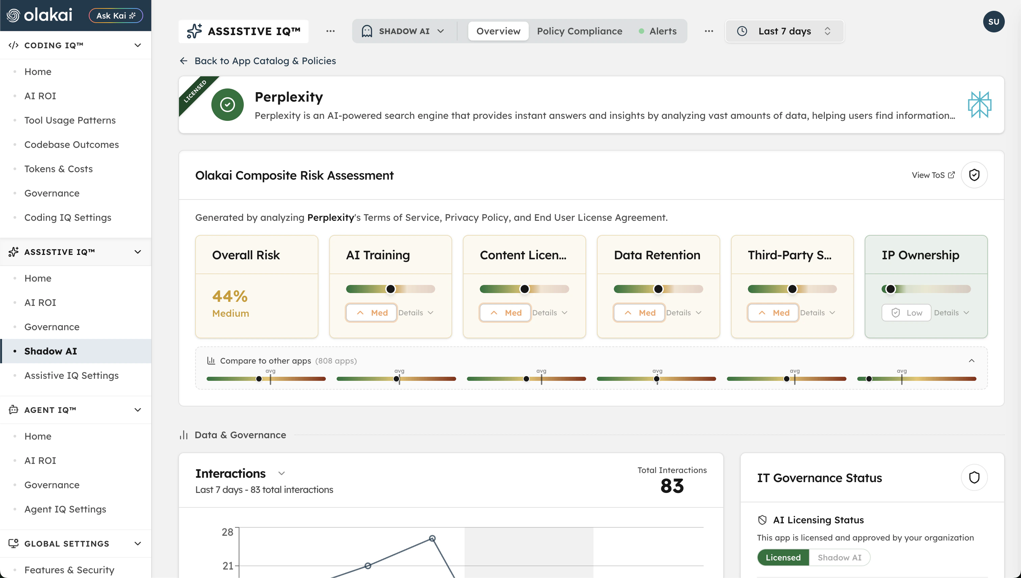
Task: Collapse the Assistive IQ sidebar section
Action: coord(138,252)
